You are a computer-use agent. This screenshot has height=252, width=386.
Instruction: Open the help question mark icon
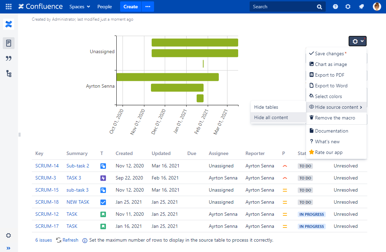pyautogui.click(x=335, y=7)
